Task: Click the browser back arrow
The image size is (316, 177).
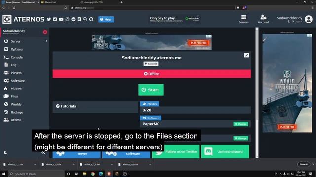Action: [3, 8]
